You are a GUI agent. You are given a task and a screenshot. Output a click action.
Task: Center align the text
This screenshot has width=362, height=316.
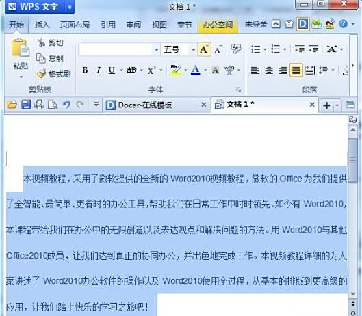269,70
